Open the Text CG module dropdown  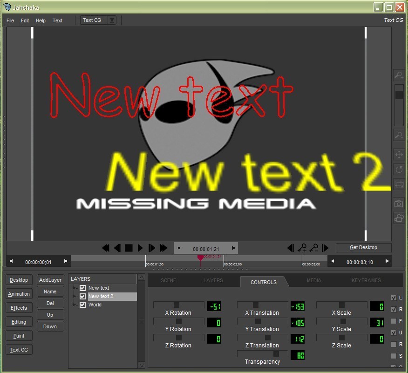(x=112, y=20)
